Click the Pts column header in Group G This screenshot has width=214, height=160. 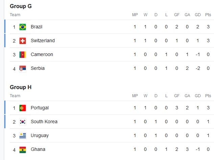click(208, 15)
